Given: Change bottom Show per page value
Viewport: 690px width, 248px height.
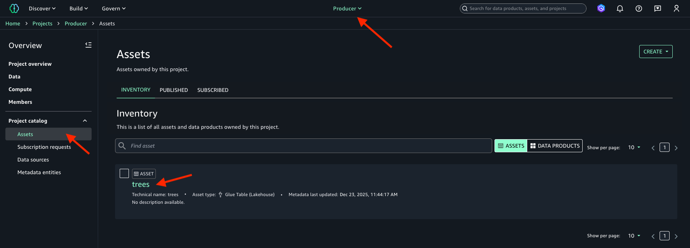Looking at the screenshot, I should click(x=634, y=236).
